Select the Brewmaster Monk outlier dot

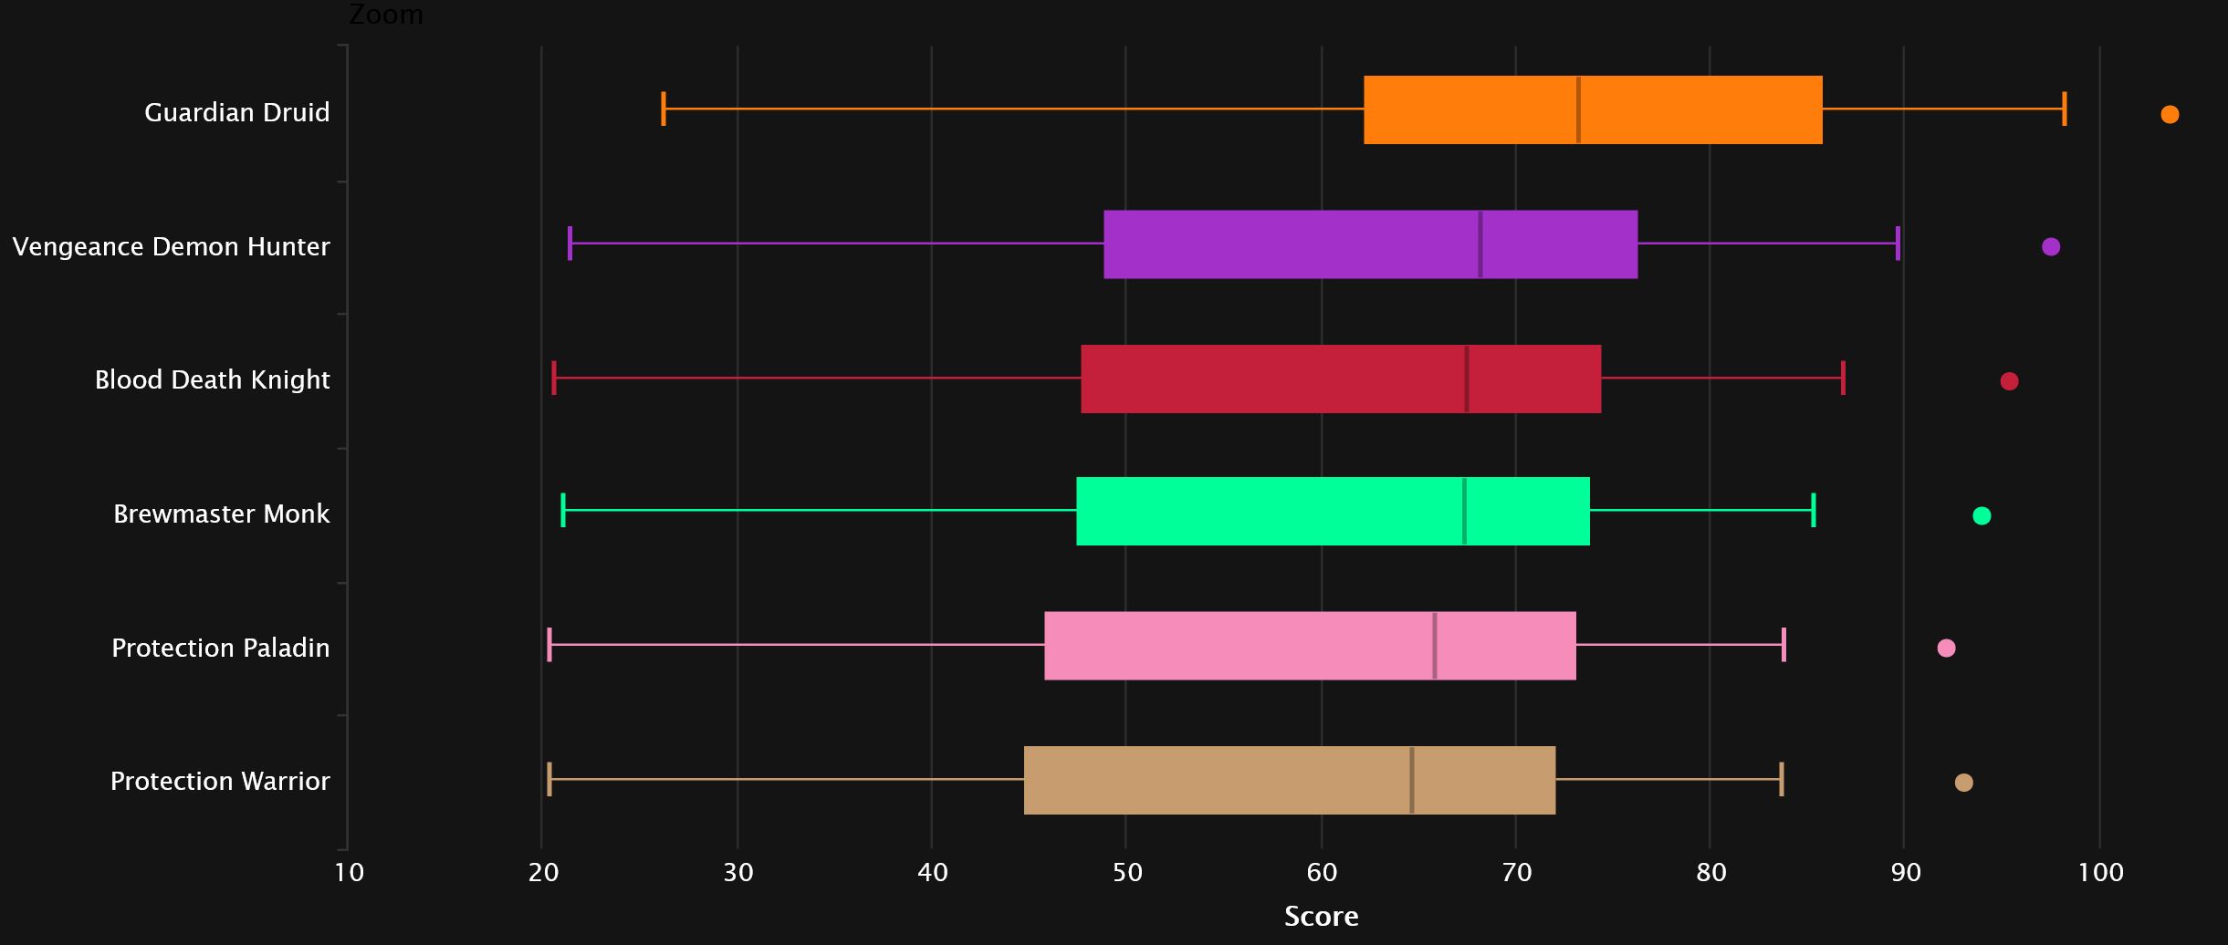pos(1982,516)
